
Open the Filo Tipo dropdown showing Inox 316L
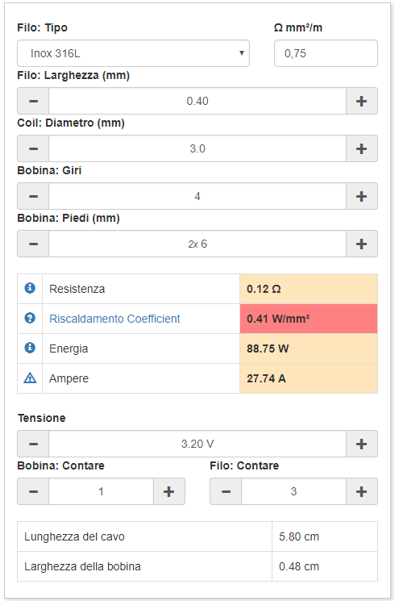point(133,53)
